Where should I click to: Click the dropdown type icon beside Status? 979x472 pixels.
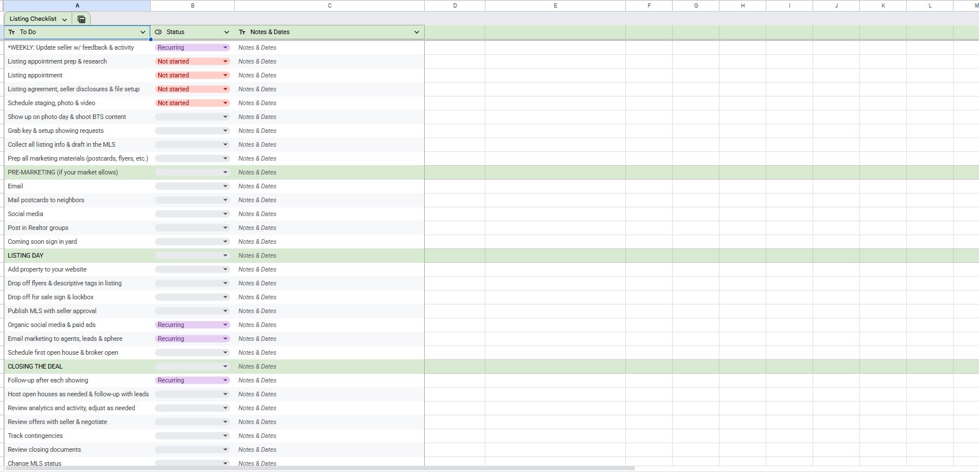(158, 32)
